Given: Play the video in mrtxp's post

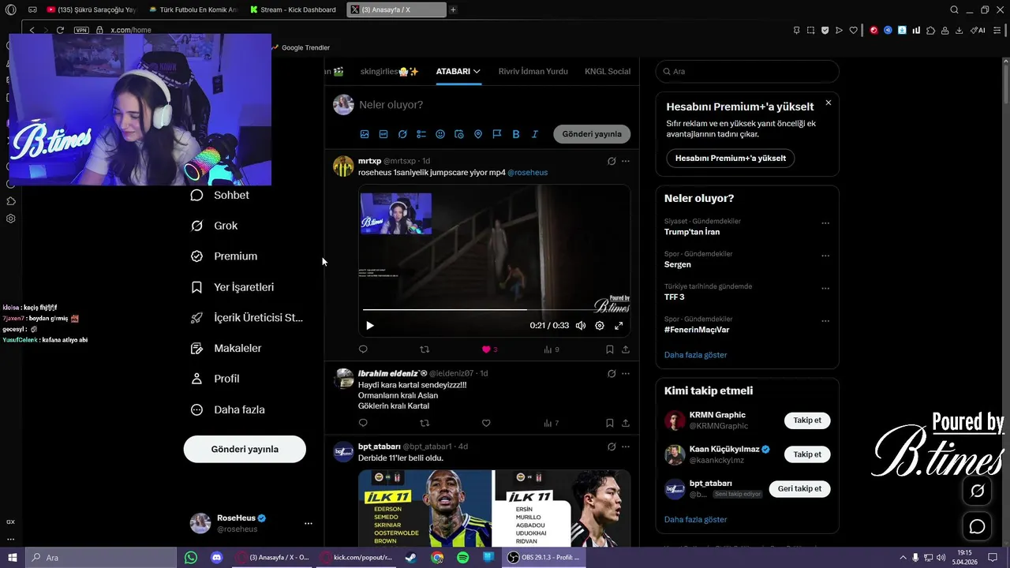Looking at the screenshot, I should click(370, 325).
